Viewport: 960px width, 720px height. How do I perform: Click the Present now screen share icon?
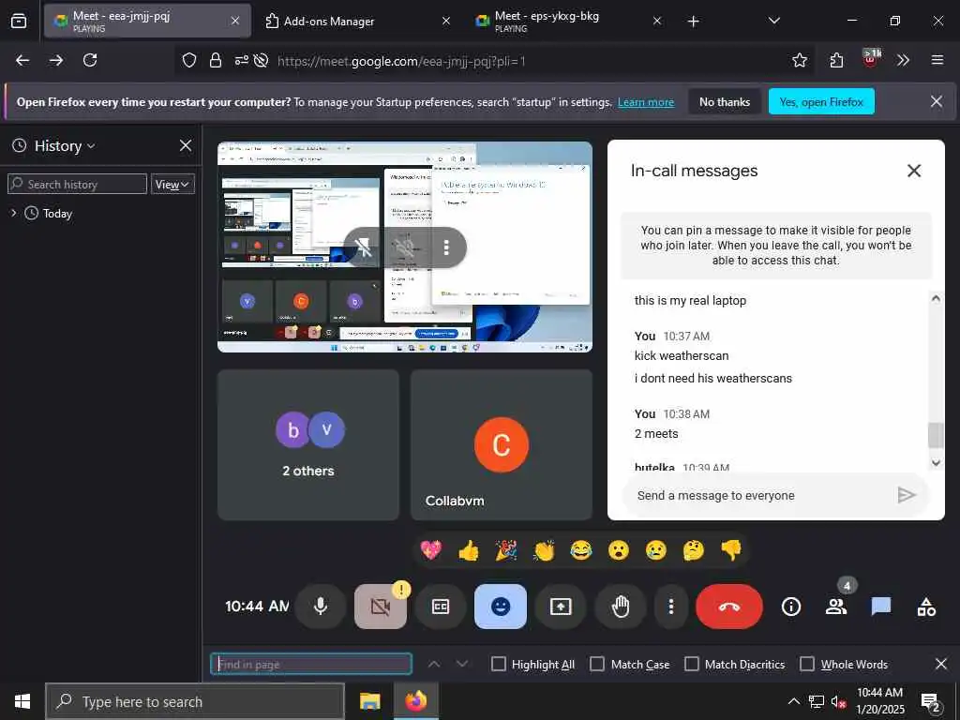[x=561, y=607]
